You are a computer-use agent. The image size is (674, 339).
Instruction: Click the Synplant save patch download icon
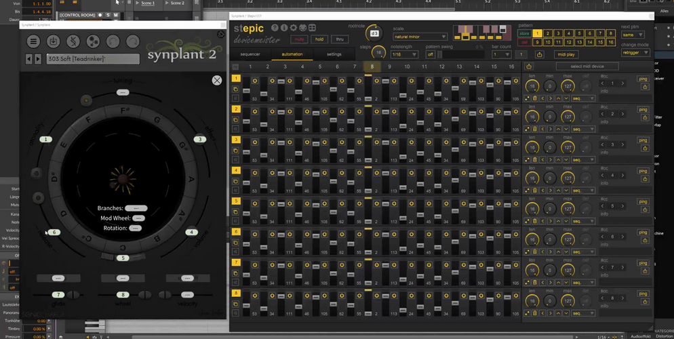[x=54, y=41]
